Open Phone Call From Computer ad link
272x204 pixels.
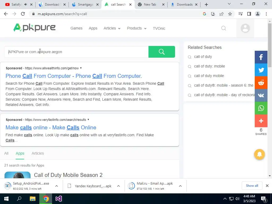point(74,76)
